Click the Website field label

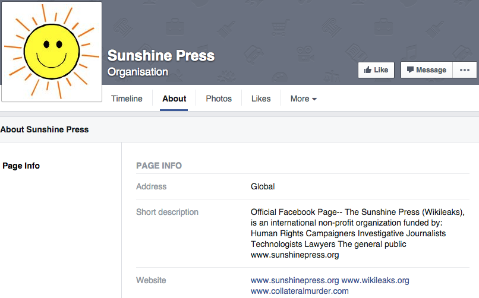pyautogui.click(x=151, y=280)
